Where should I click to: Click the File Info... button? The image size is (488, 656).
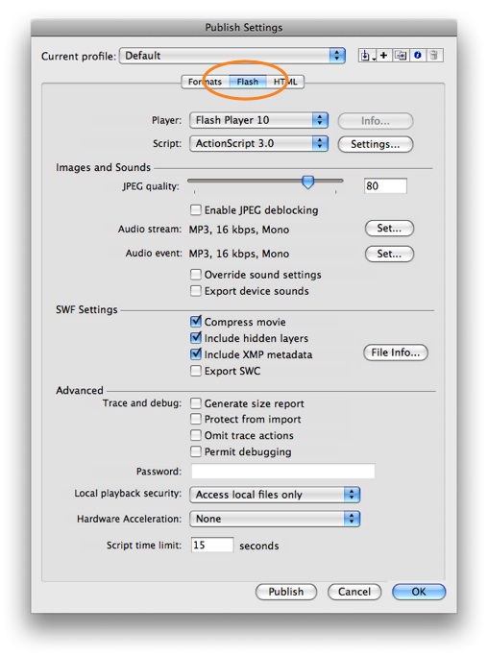point(396,352)
